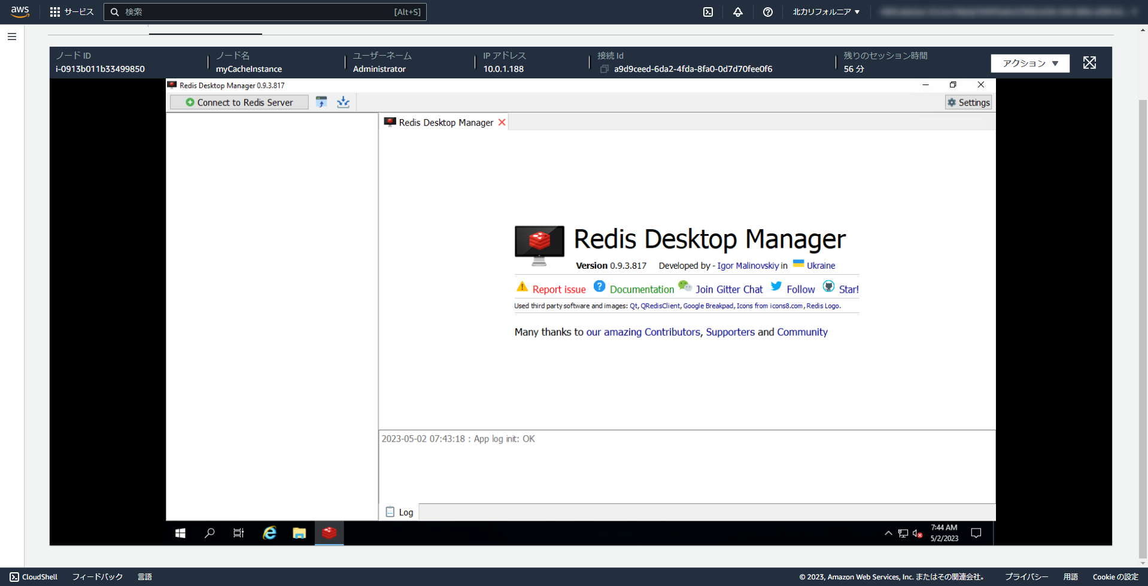Open File Explorer from the taskbar
The height and width of the screenshot is (586, 1148).
click(x=299, y=533)
